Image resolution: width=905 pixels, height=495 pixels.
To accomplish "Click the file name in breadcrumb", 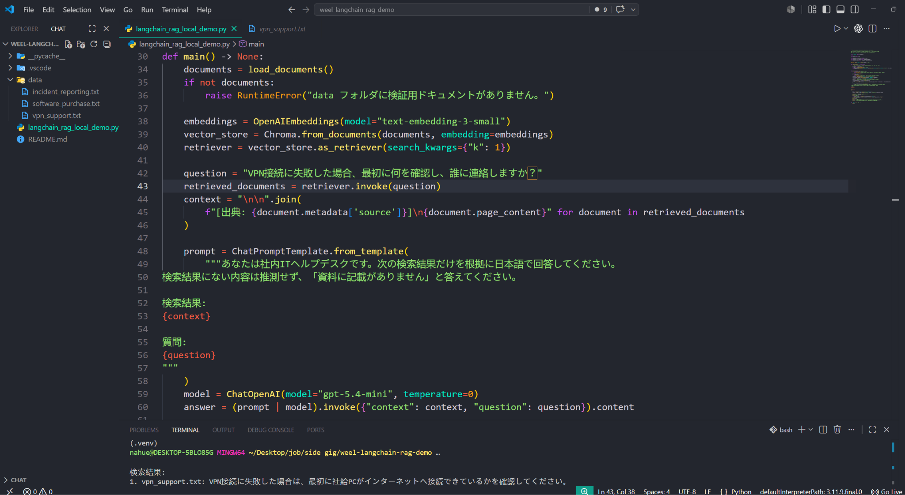I will pos(184,44).
